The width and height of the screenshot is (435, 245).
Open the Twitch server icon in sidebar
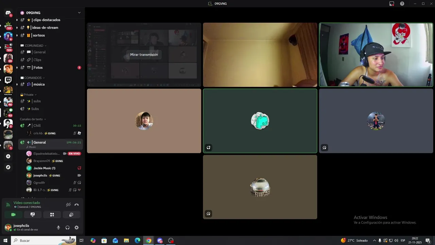tap(8, 80)
